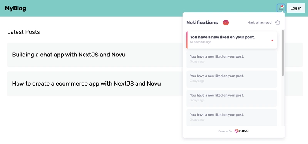Viewport: 308px width, 144px height.
Task: Open the fourth notification in the list
Action: 232,98
